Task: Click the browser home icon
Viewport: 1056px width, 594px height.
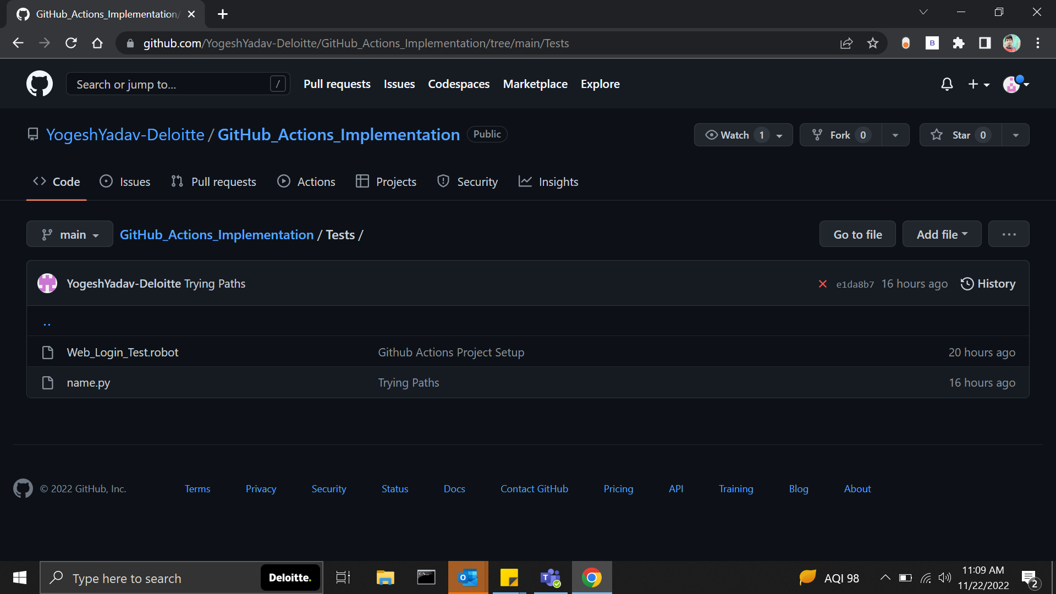Action: (97, 43)
